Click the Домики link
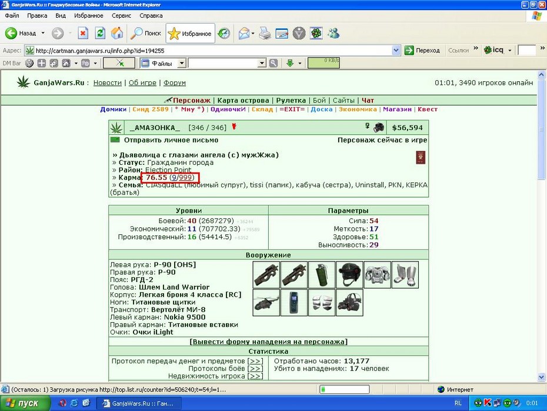This screenshot has height=411, width=547. point(113,110)
